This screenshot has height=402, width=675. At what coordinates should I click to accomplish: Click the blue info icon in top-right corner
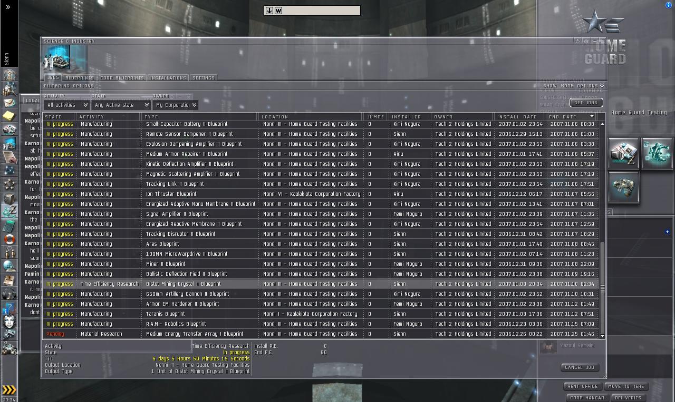pos(669,5)
